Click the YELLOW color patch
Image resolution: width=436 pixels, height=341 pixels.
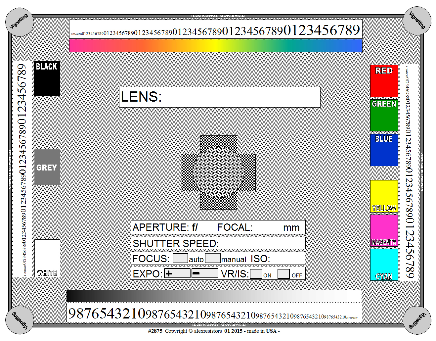tap(384, 196)
